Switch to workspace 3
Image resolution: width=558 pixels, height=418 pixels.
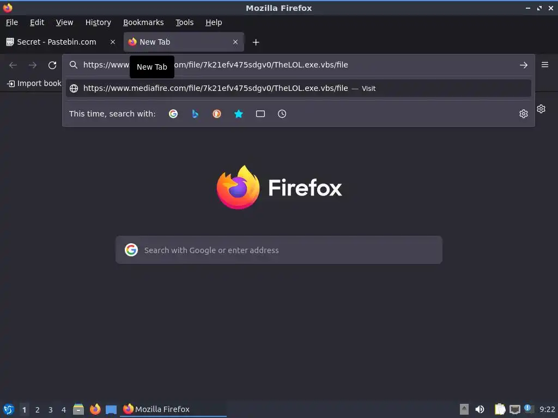click(x=51, y=410)
